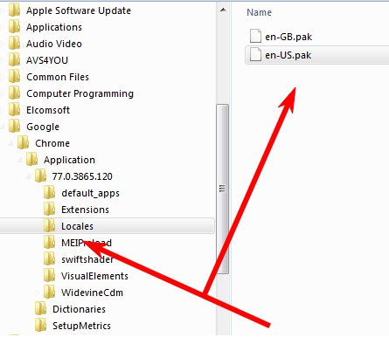Screen dimensions: 389x351
Task: Expand the WidevineCdm tree node
Action: click(37, 292)
